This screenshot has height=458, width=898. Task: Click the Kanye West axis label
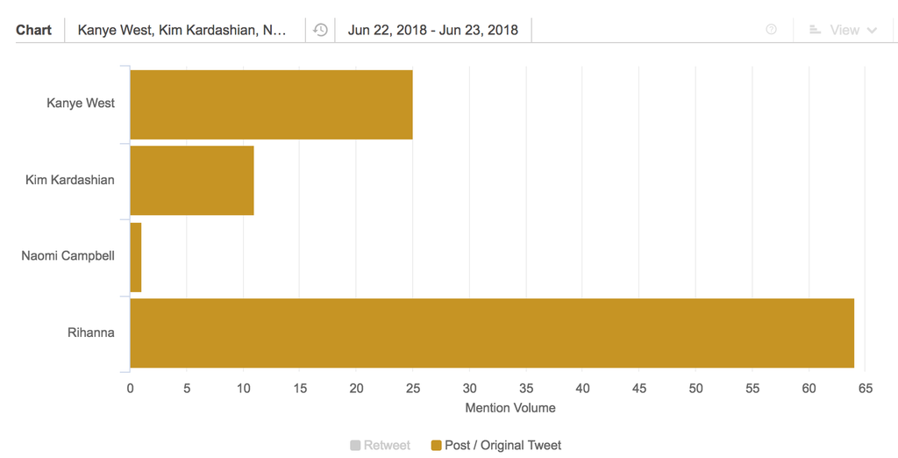pos(81,104)
